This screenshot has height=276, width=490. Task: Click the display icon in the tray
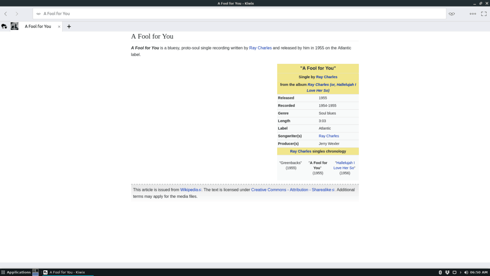[454, 272]
